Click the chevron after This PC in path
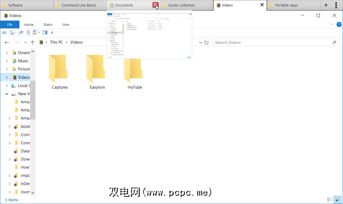Image resolution: width=343 pixels, height=204 pixels. click(67, 42)
